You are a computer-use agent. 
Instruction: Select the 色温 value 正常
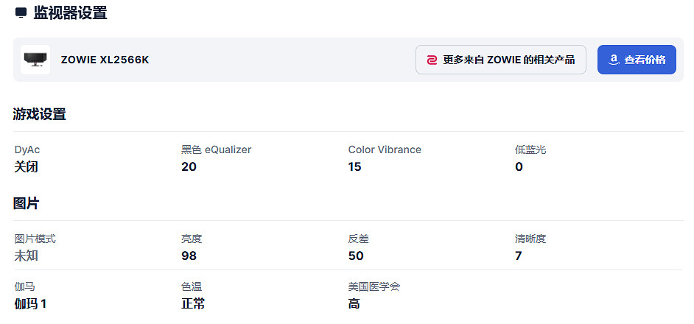coord(193,303)
